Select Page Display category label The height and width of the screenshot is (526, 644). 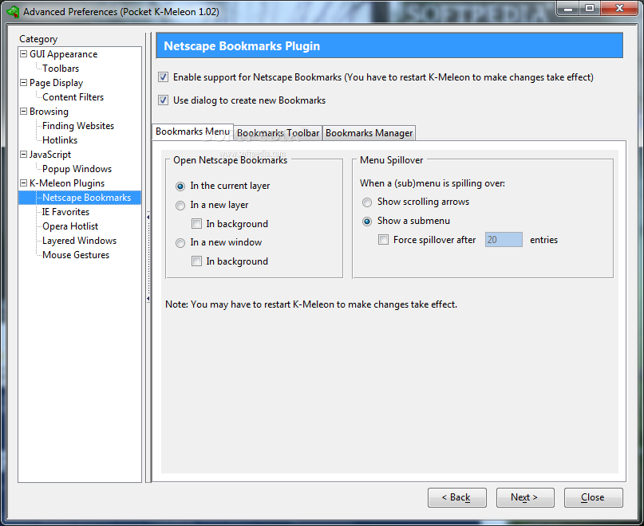coord(57,83)
